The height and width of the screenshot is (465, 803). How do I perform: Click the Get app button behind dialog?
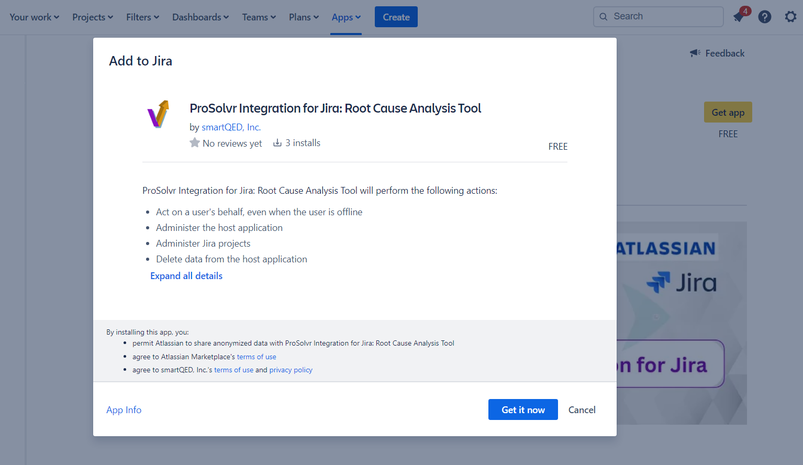pos(728,112)
